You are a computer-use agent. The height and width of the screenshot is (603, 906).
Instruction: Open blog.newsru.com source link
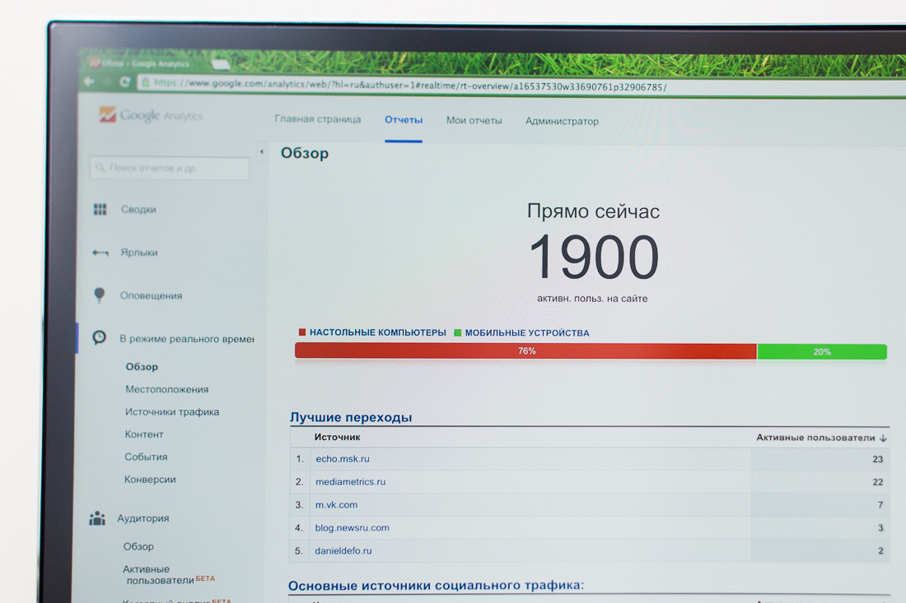click(352, 528)
